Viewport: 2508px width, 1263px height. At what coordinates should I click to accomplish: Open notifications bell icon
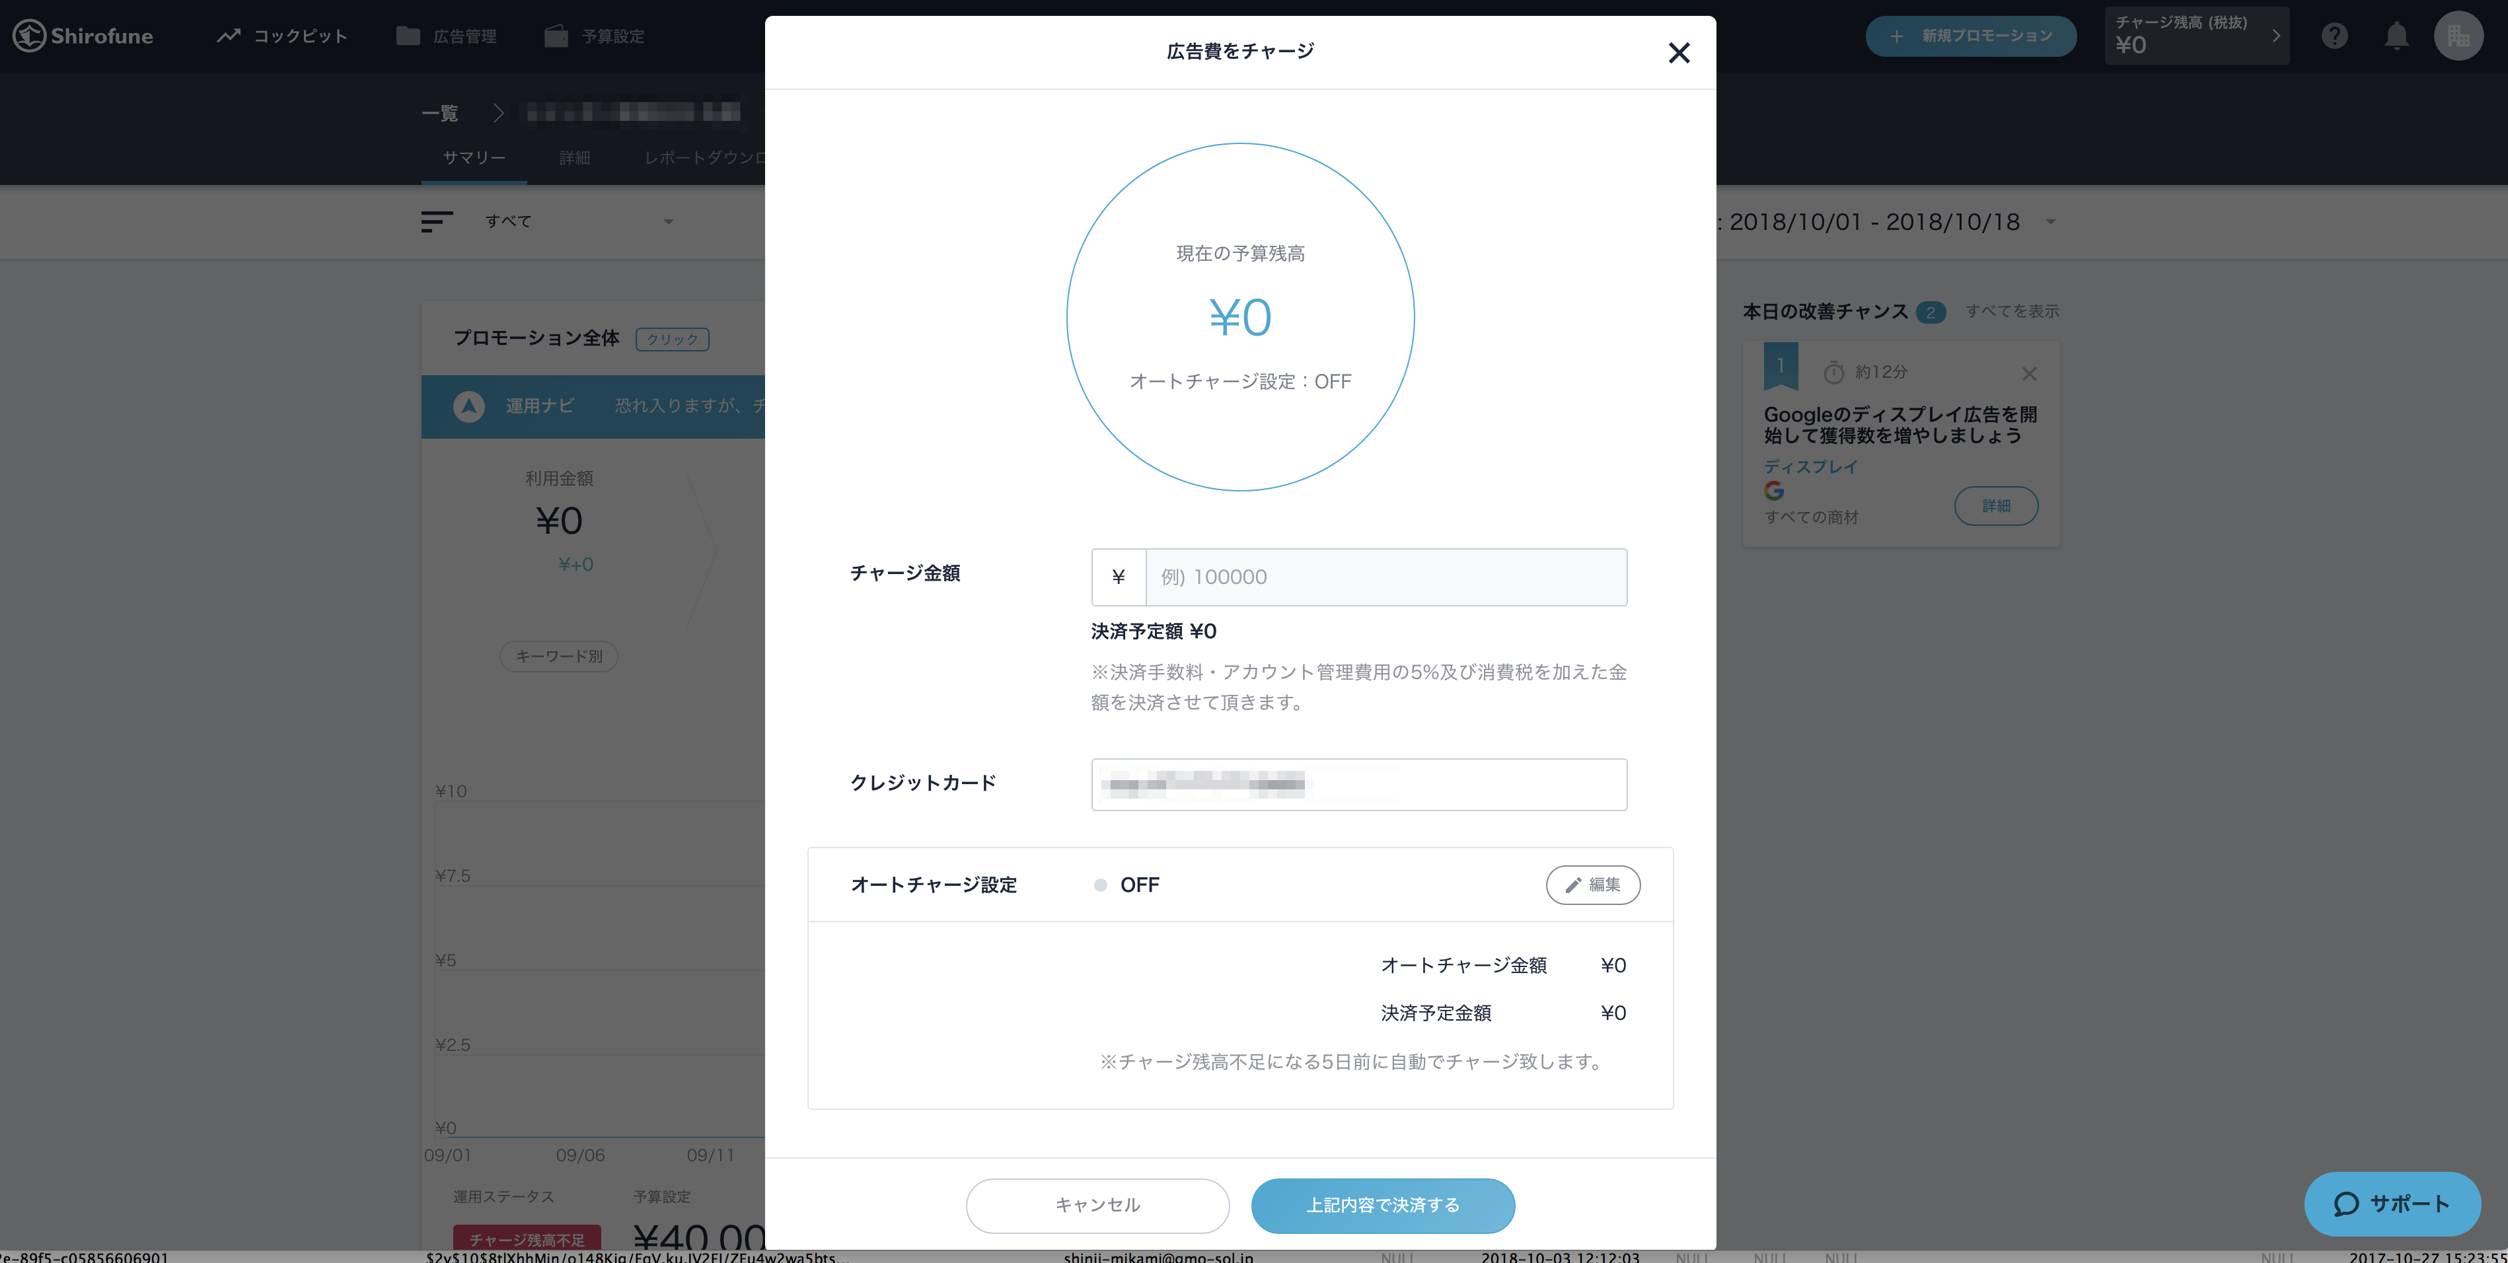pyautogui.click(x=2396, y=36)
